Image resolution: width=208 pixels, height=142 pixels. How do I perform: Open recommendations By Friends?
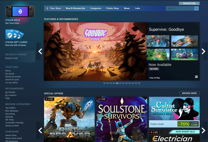click(10, 92)
